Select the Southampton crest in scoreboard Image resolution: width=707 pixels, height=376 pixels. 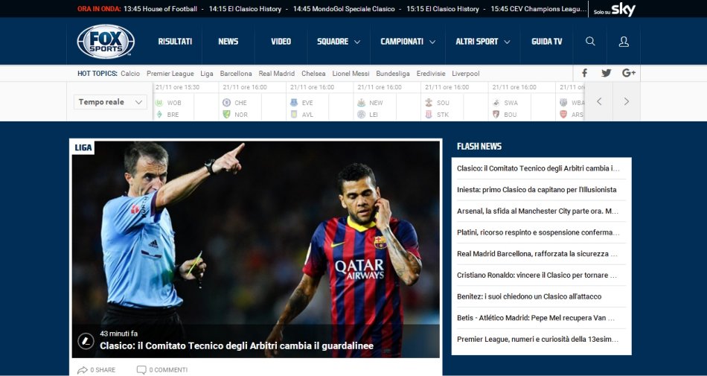[x=429, y=103]
